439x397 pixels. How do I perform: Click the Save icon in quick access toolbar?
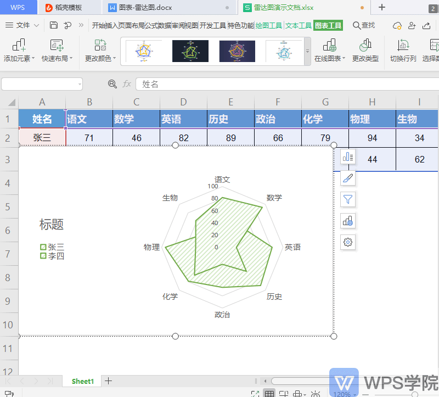pos(53,25)
